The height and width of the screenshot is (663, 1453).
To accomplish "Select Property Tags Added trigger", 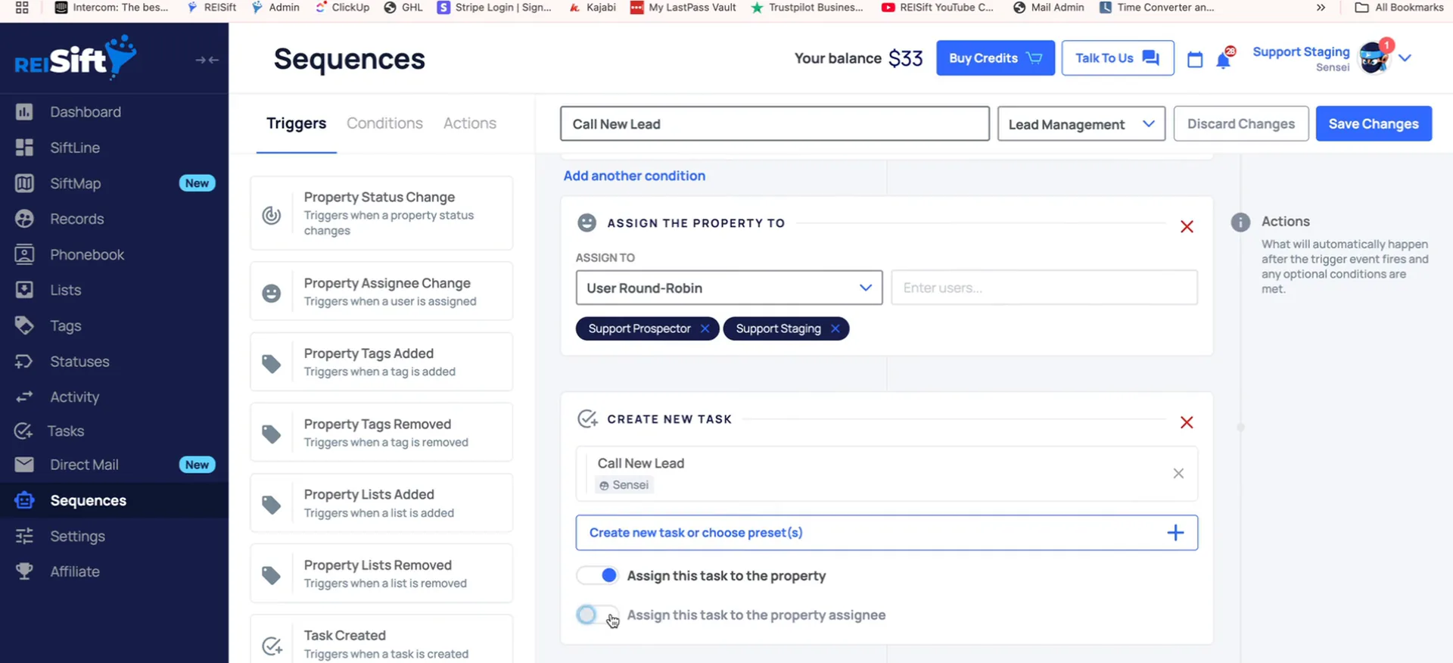I will pyautogui.click(x=381, y=362).
